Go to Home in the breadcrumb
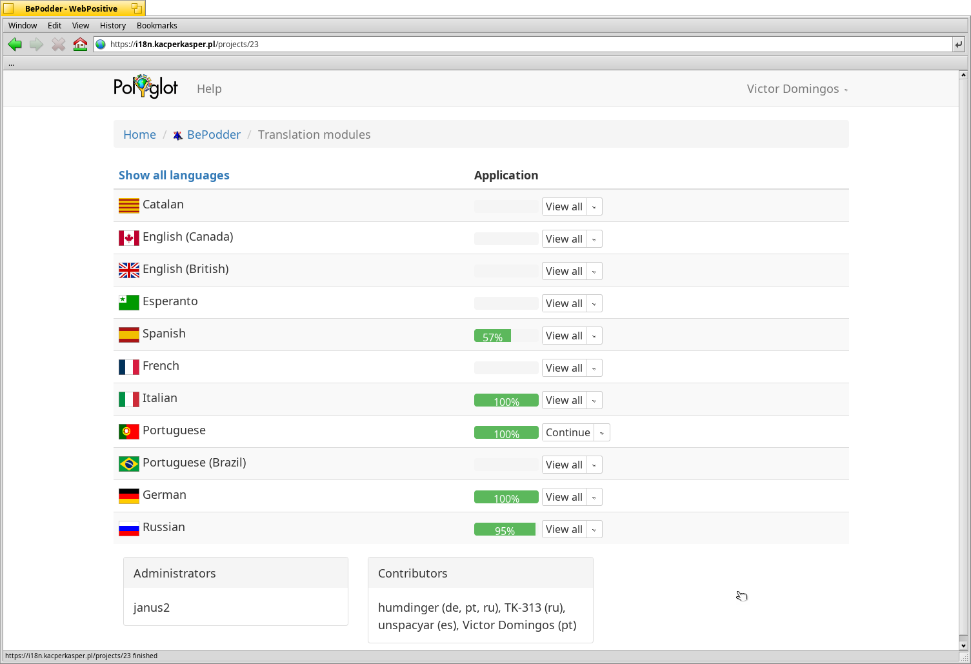 139,135
